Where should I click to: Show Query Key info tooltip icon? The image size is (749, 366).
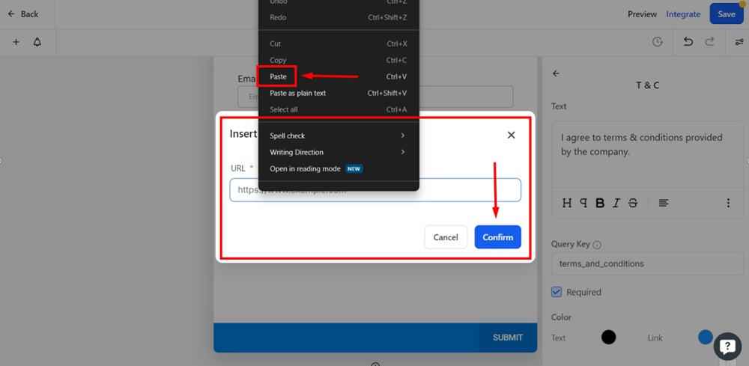[597, 245]
